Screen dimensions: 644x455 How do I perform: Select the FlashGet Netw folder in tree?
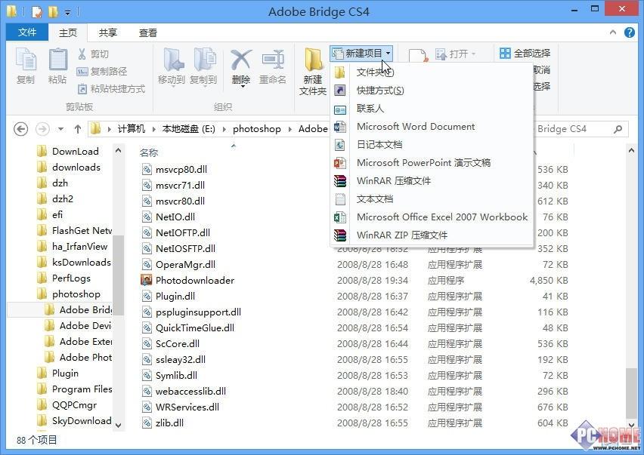[x=75, y=230]
